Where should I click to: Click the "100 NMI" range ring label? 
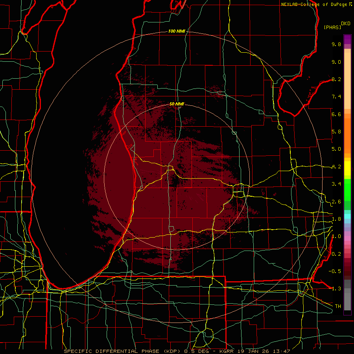click(x=177, y=31)
